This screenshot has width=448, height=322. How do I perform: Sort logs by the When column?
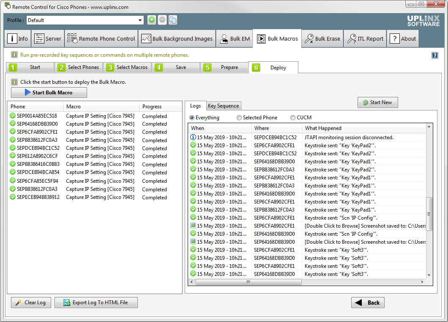point(220,128)
